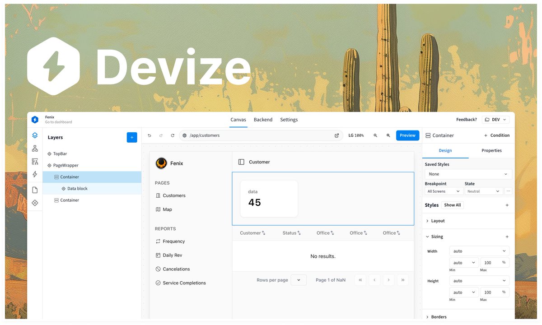Redo the last canvas change
The width and height of the screenshot is (542, 325).
[x=161, y=135]
